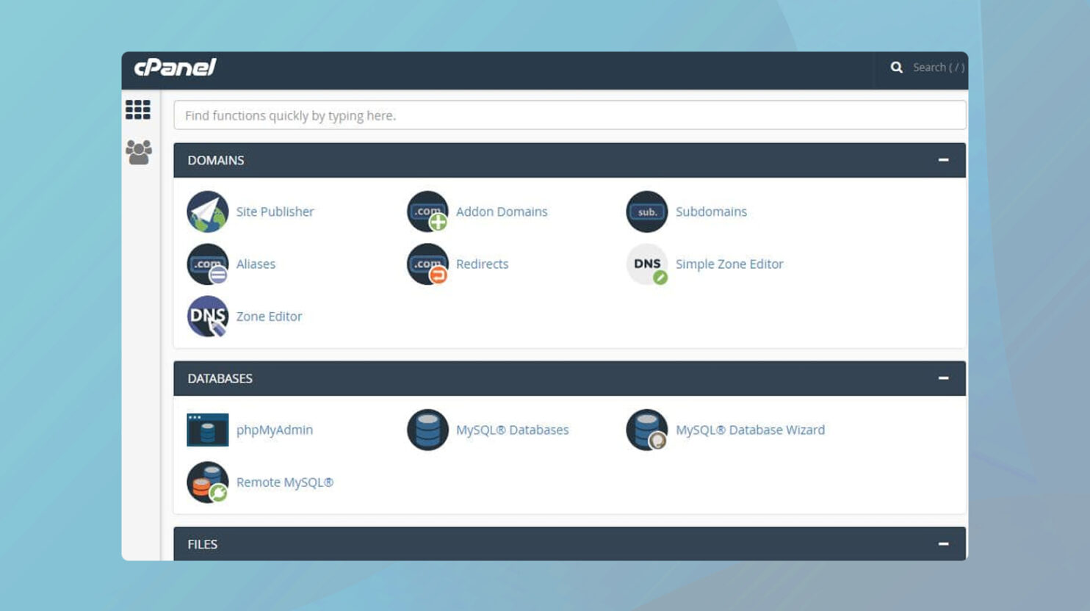Open the grid navigation icon in the sidebar
Screen dimensions: 1090x611
(x=138, y=109)
